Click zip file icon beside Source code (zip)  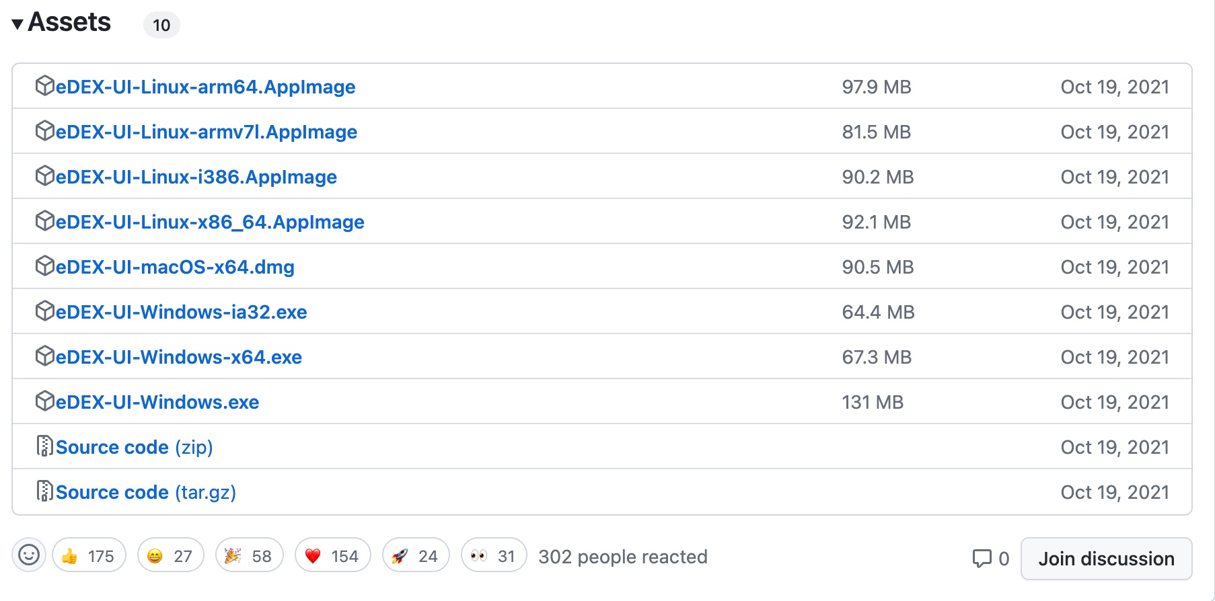(44, 446)
